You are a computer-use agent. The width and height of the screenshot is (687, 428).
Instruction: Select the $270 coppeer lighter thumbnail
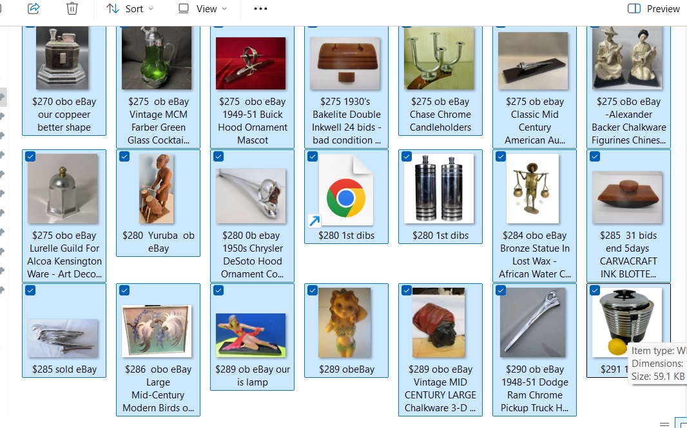pos(63,58)
